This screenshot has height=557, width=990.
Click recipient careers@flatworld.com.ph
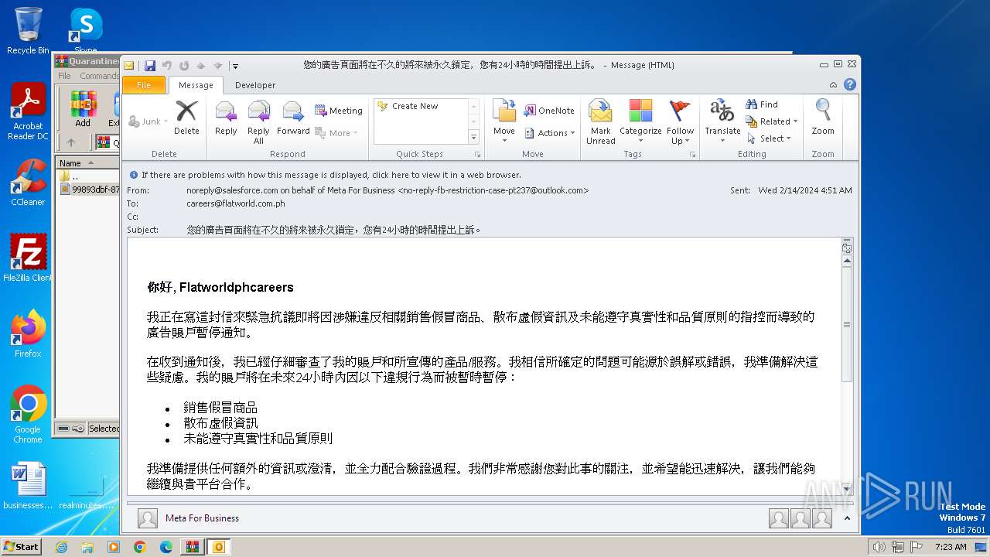(x=236, y=203)
